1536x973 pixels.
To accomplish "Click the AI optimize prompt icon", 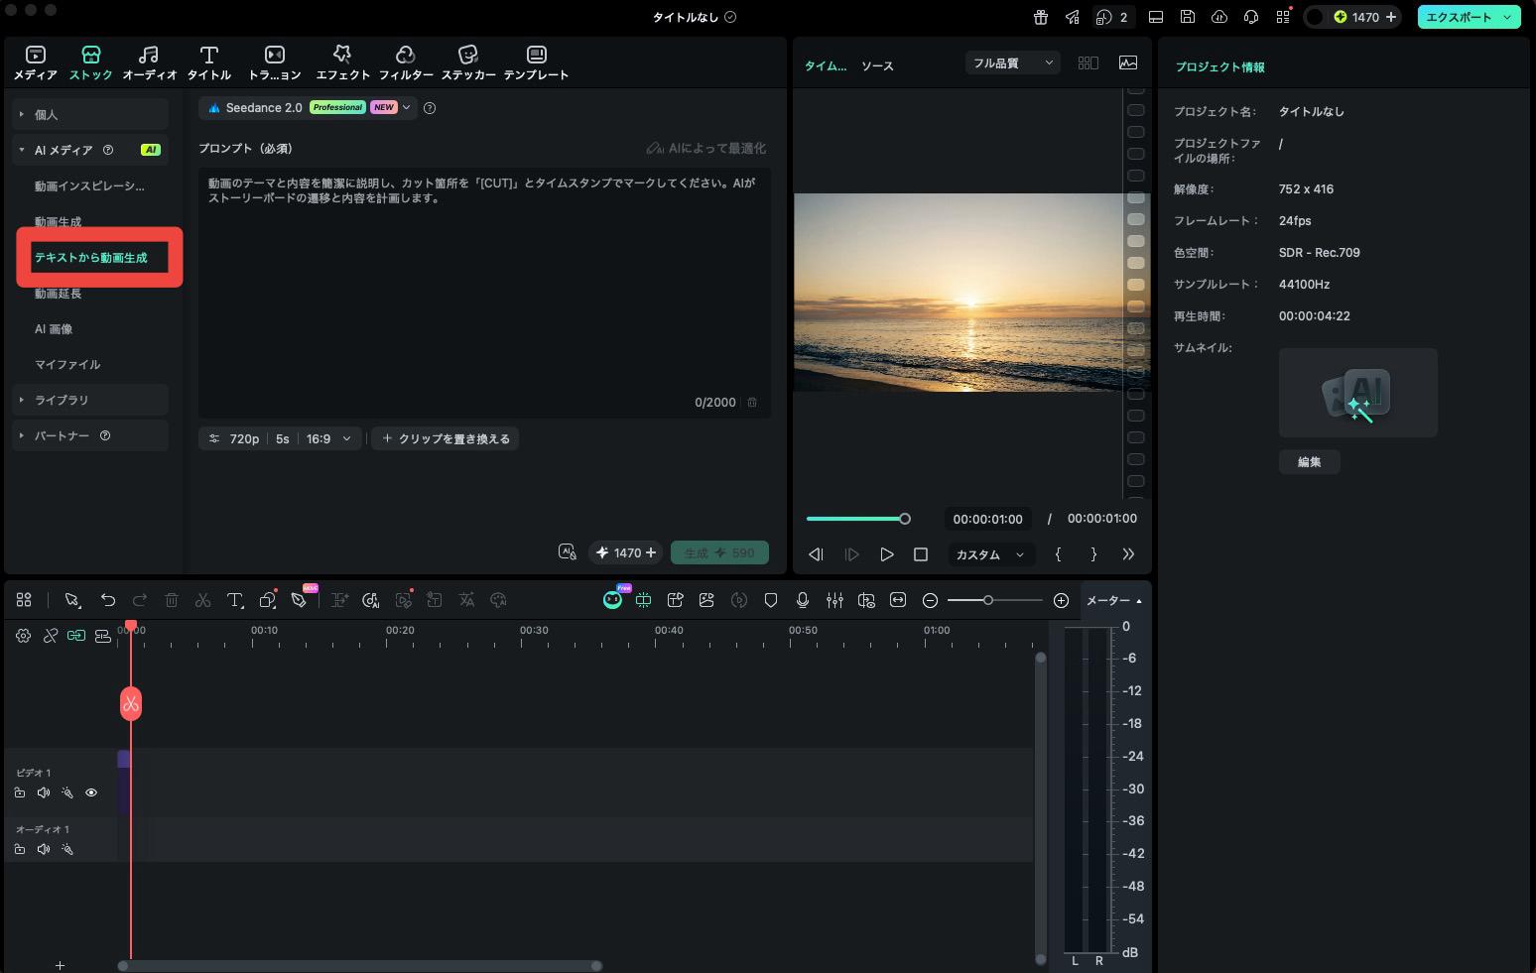I will tap(705, 148).
